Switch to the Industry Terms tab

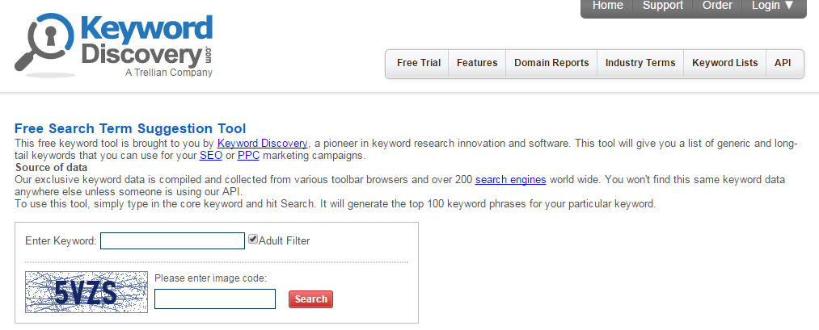[640, 63]
